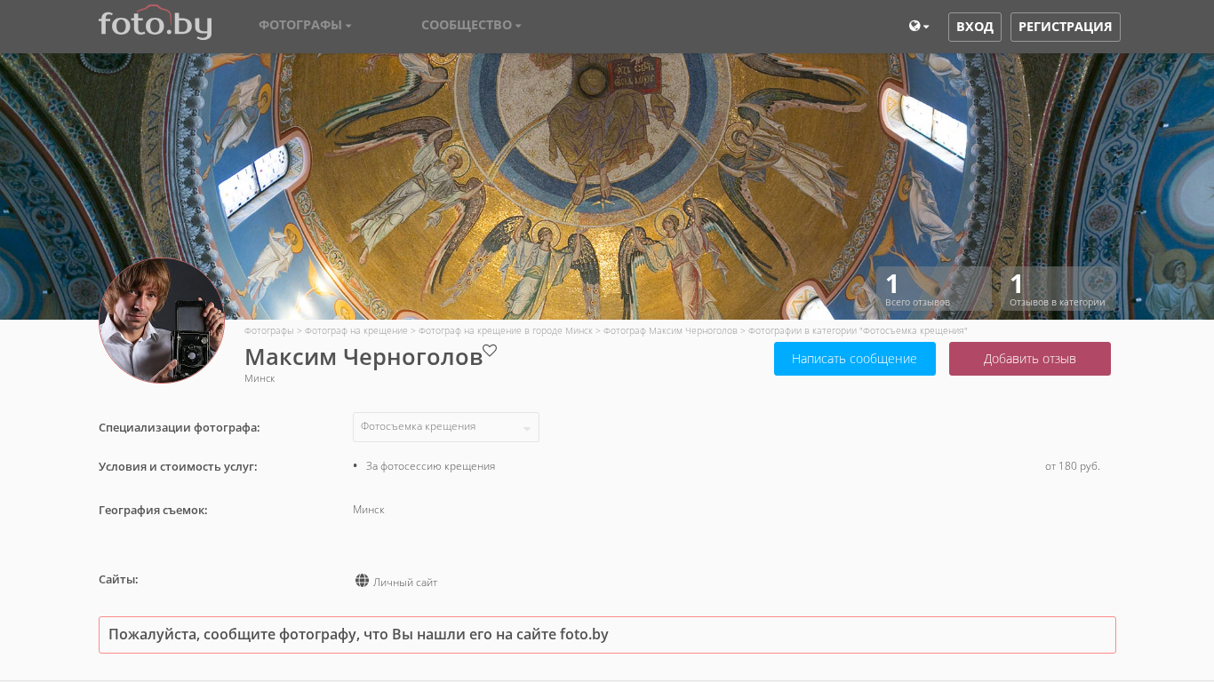
Task: Click the Специализации фотографа label
Action: point(180,427)
